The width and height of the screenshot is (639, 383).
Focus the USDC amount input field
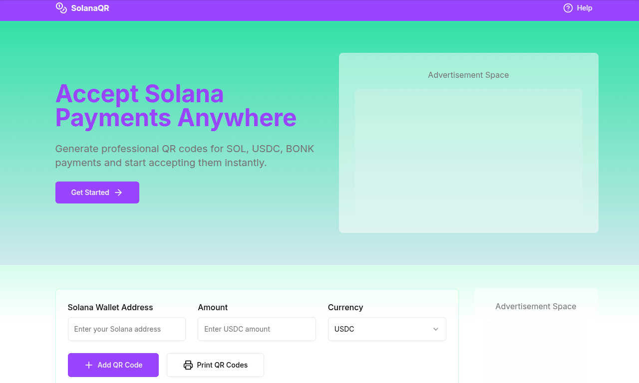[257, 329]
